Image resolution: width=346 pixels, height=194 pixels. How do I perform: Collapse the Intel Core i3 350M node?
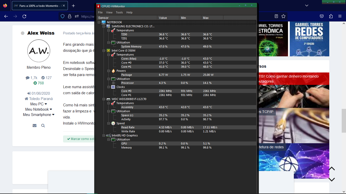104,51
